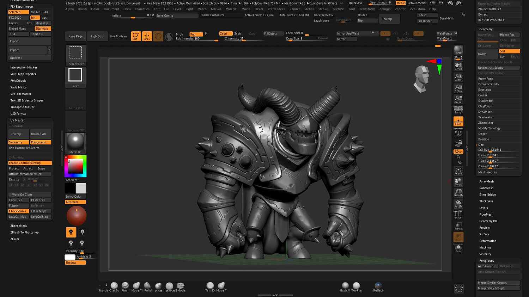The image size is (529, 297).
Task: Expand the Polygroups section
Action: [487, 261]
